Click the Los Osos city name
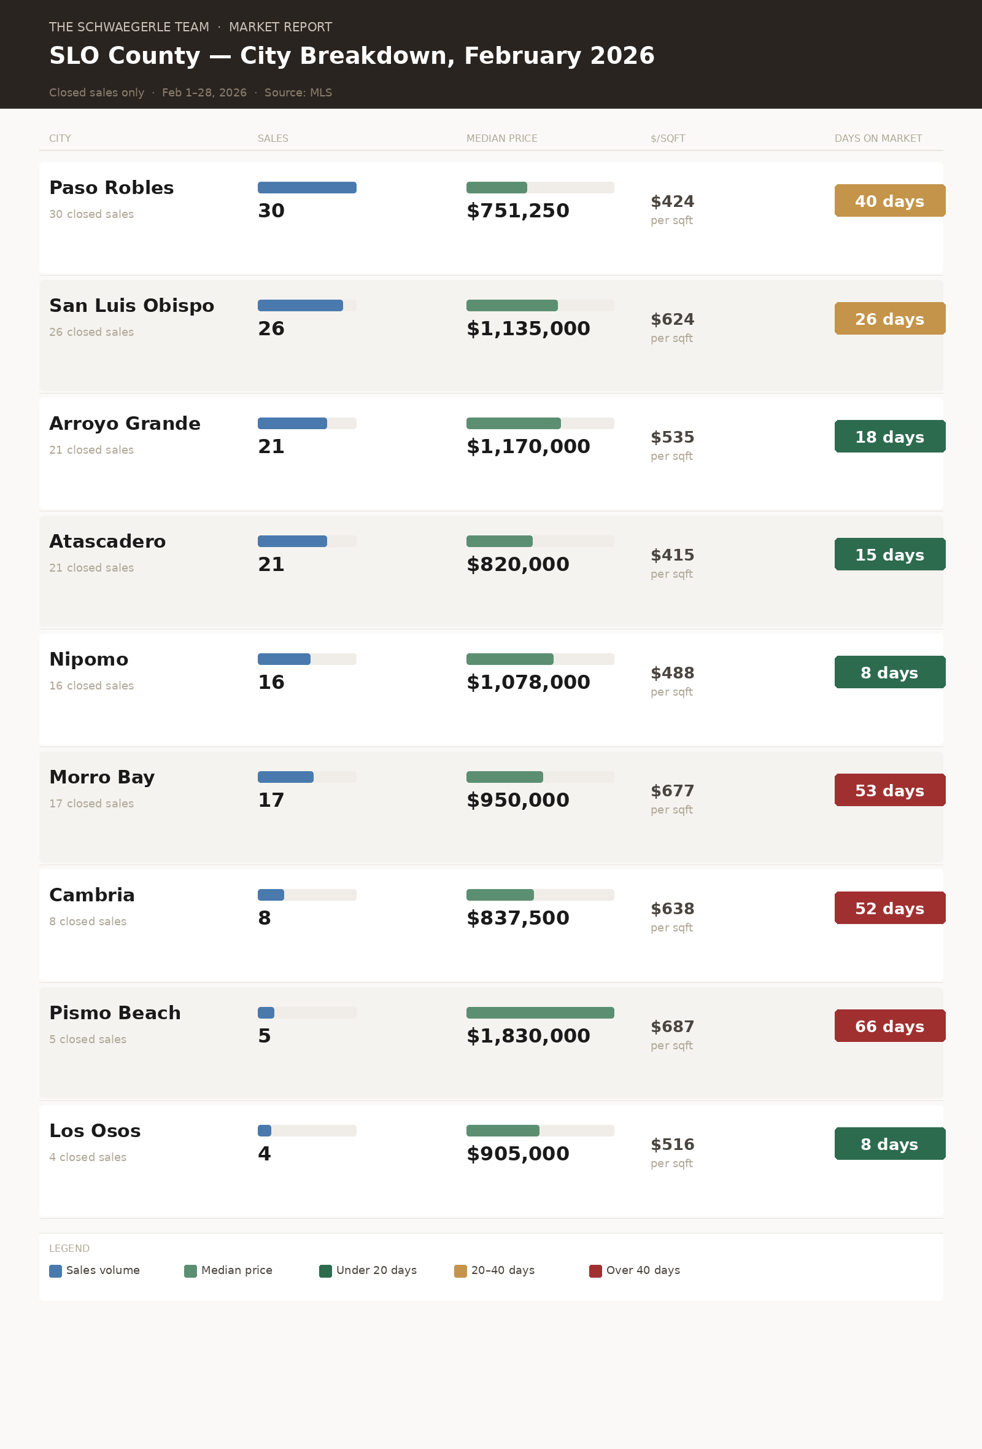The image size is (982, 1449). [95, 1130]
